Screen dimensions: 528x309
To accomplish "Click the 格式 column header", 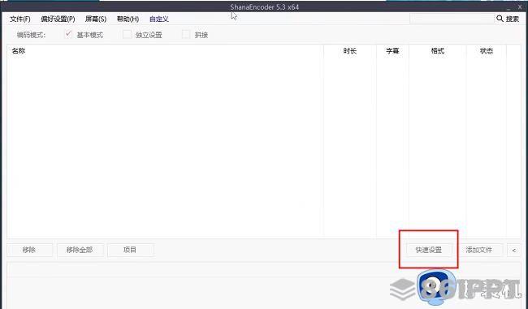I will [438, 51].
